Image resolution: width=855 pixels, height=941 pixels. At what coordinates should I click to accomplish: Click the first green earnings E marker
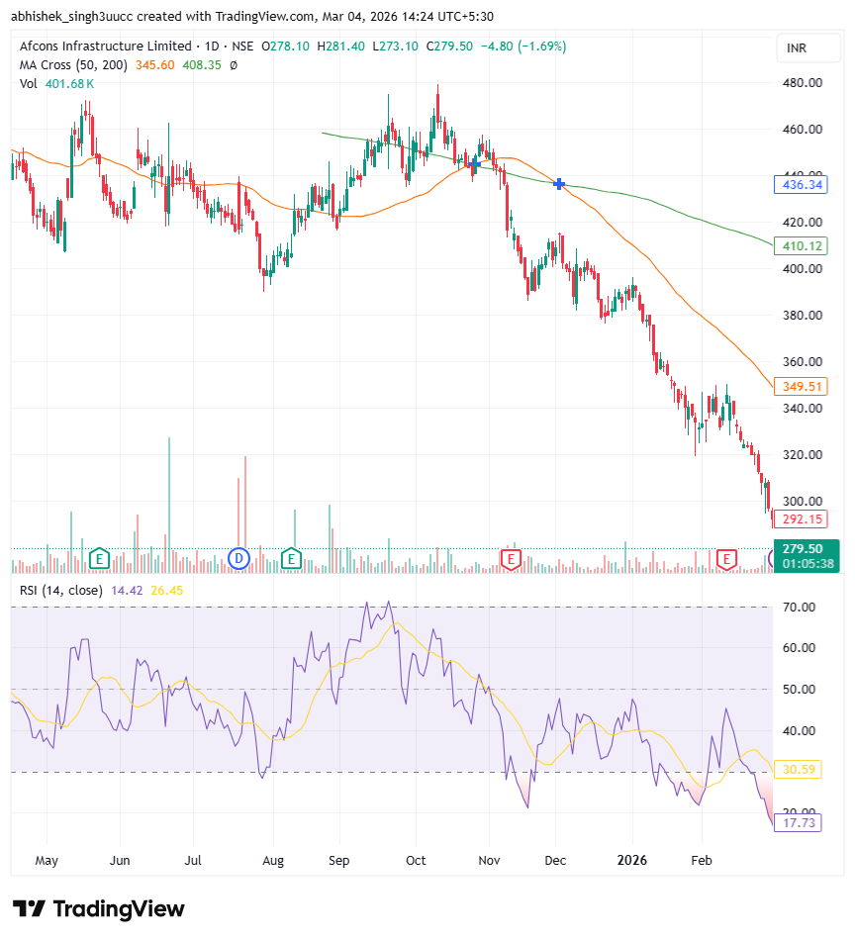tap(98, 559)
